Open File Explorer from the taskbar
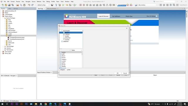 36,104
